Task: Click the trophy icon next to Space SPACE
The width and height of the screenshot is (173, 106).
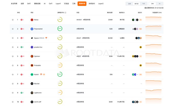Action: point(46,38)
